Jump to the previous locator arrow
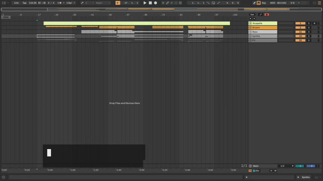This screenshot has width=323, height=181. tap(250, 19)
